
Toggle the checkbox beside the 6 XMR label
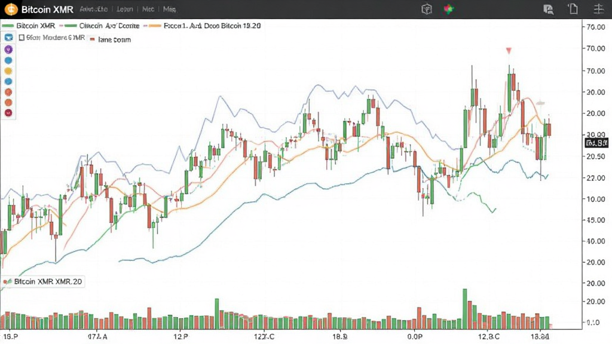point(22,38)
